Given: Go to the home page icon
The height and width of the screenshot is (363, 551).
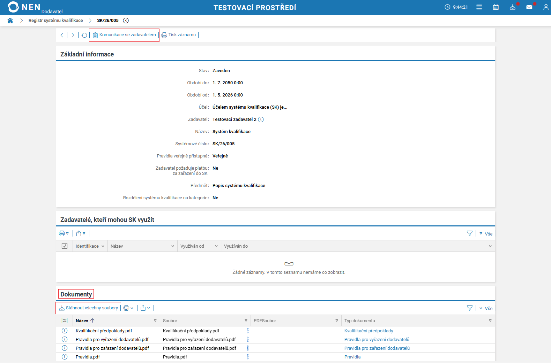Looking at the screenshot, I should [x=10, y=21].
